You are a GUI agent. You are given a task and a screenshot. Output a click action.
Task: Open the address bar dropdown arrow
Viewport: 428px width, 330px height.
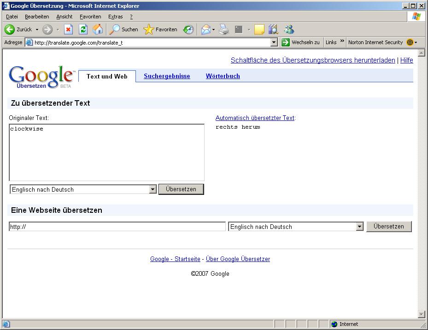click(274, 42)
